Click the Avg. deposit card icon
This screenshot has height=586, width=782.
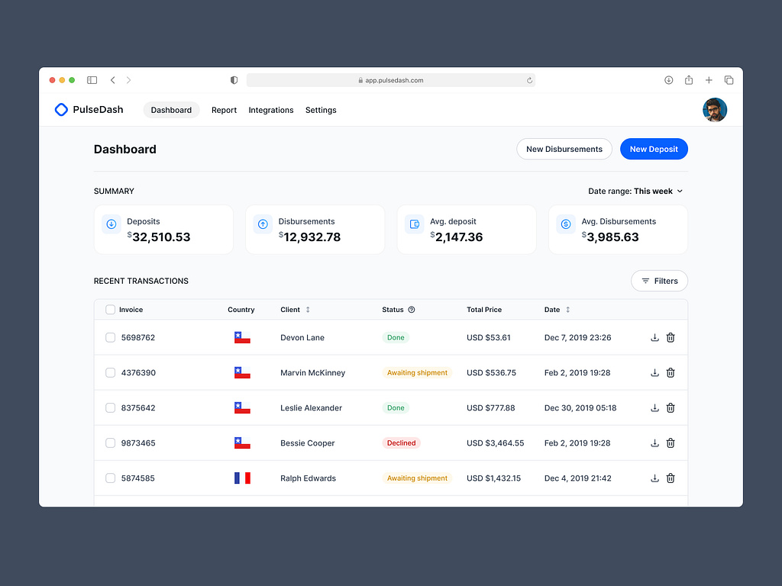(x=414, y=224)
